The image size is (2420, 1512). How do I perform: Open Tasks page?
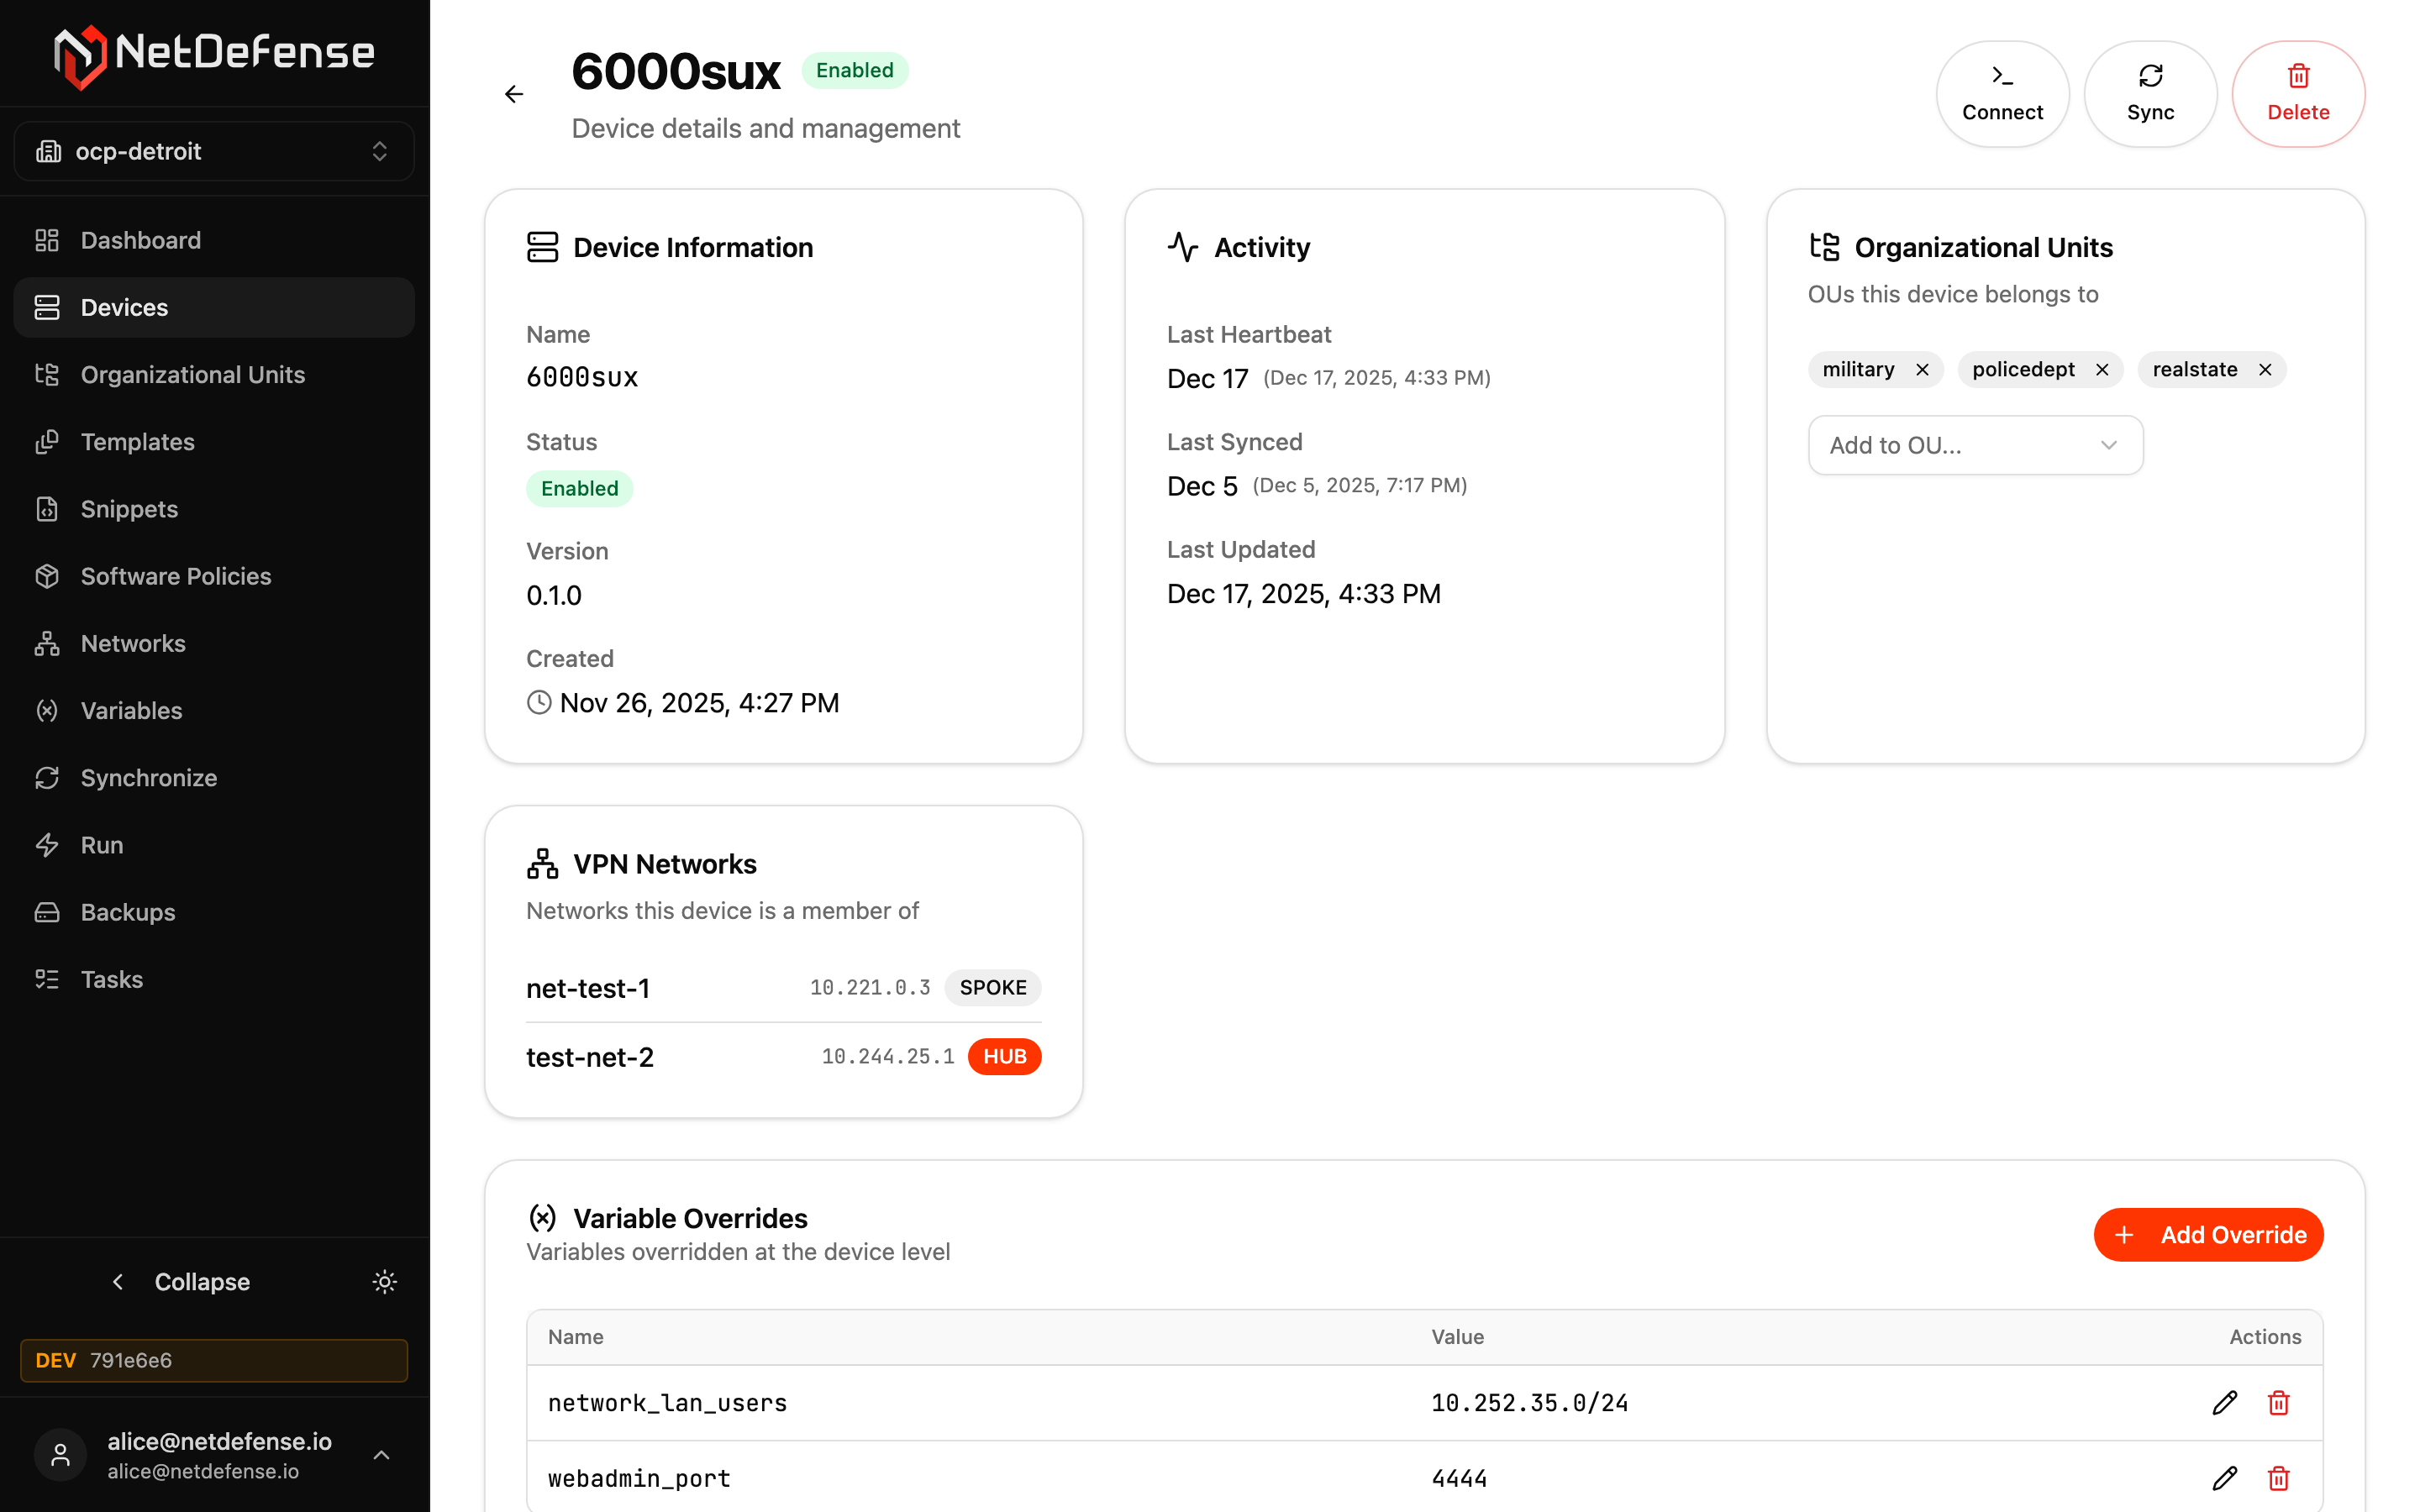click(x=214, y=979)
